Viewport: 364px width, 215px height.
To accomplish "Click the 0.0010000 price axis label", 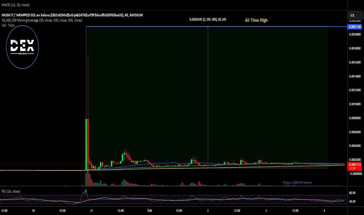I will pos(355,104).
